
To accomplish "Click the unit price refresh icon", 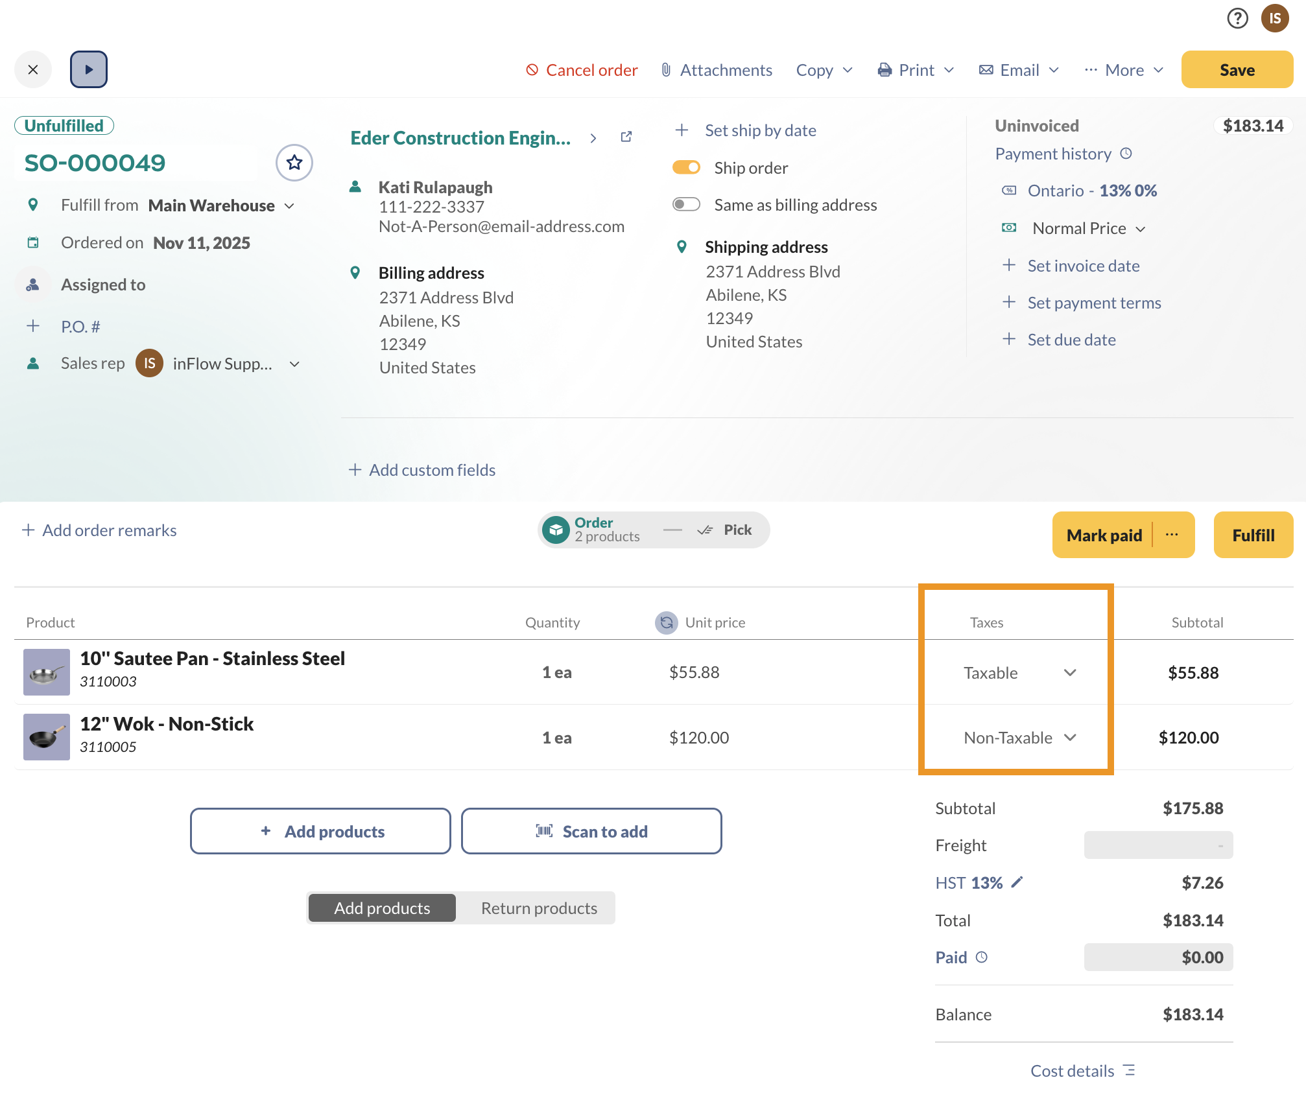I will pos(666,622).
